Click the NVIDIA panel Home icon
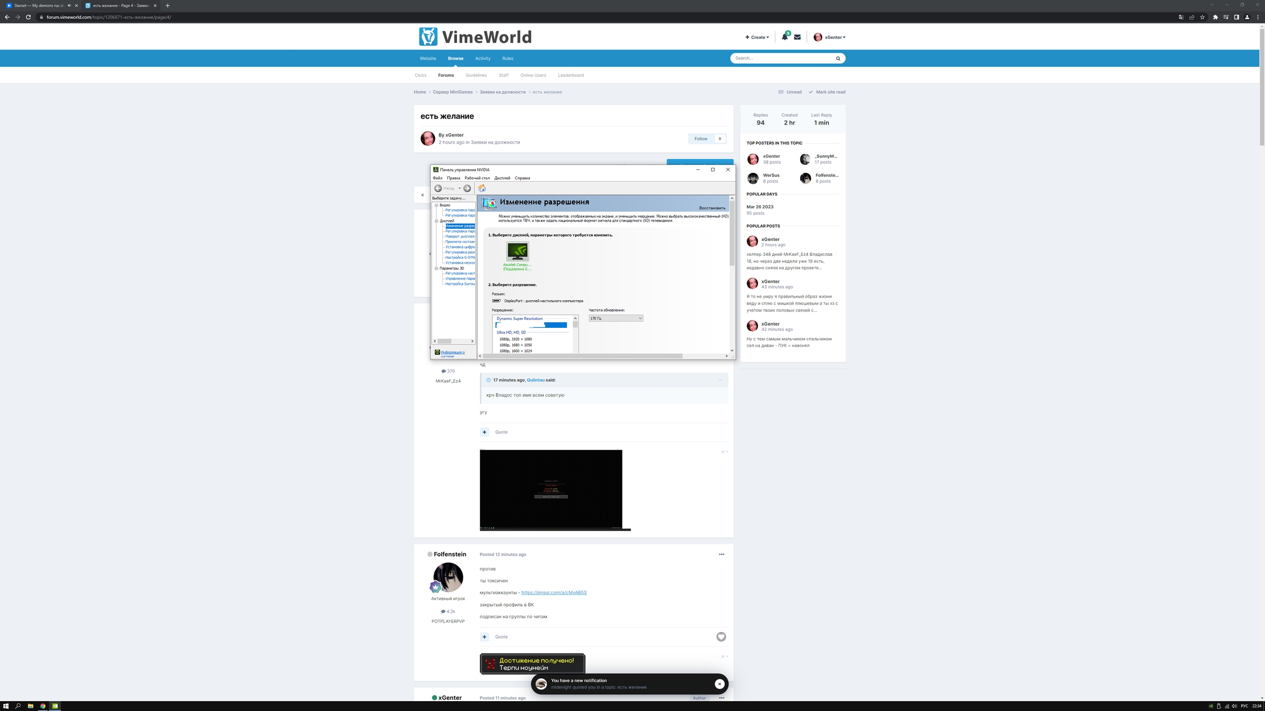 pyautogui.click(x=482, y=188)
